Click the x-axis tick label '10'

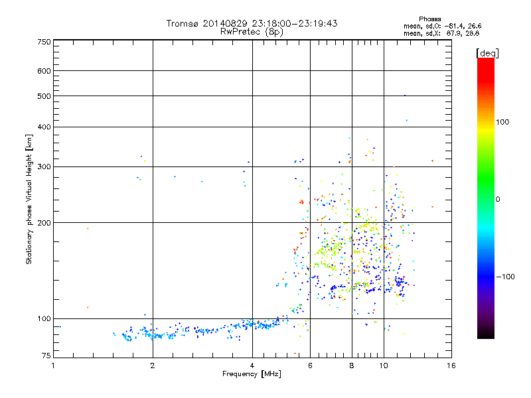pyautogui.click(x=384, y=365)
